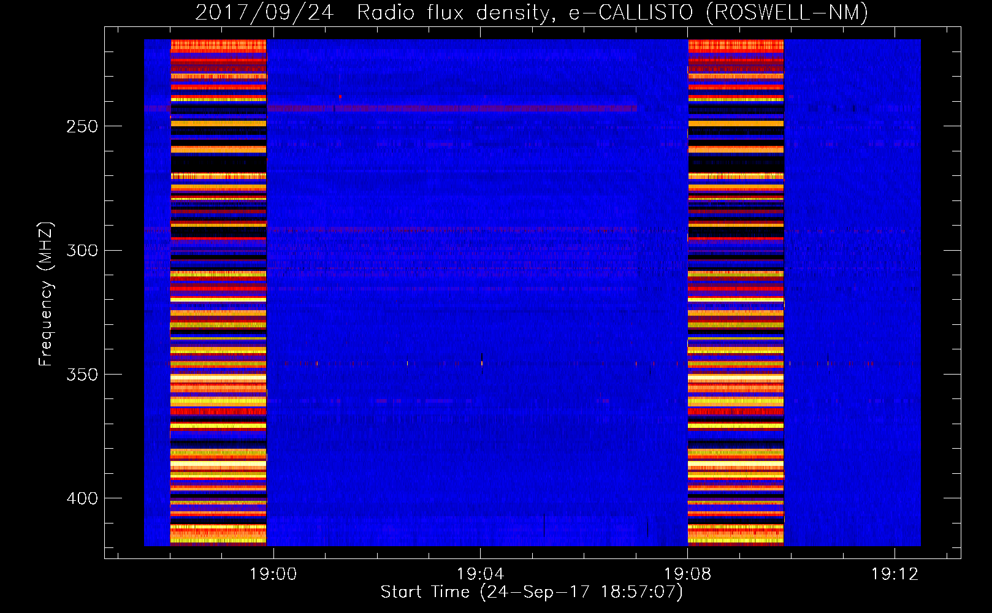This screenshot has width=992, height=613.
Task: Click the 250 frequency tick label
Action: [x=83, y=127]
